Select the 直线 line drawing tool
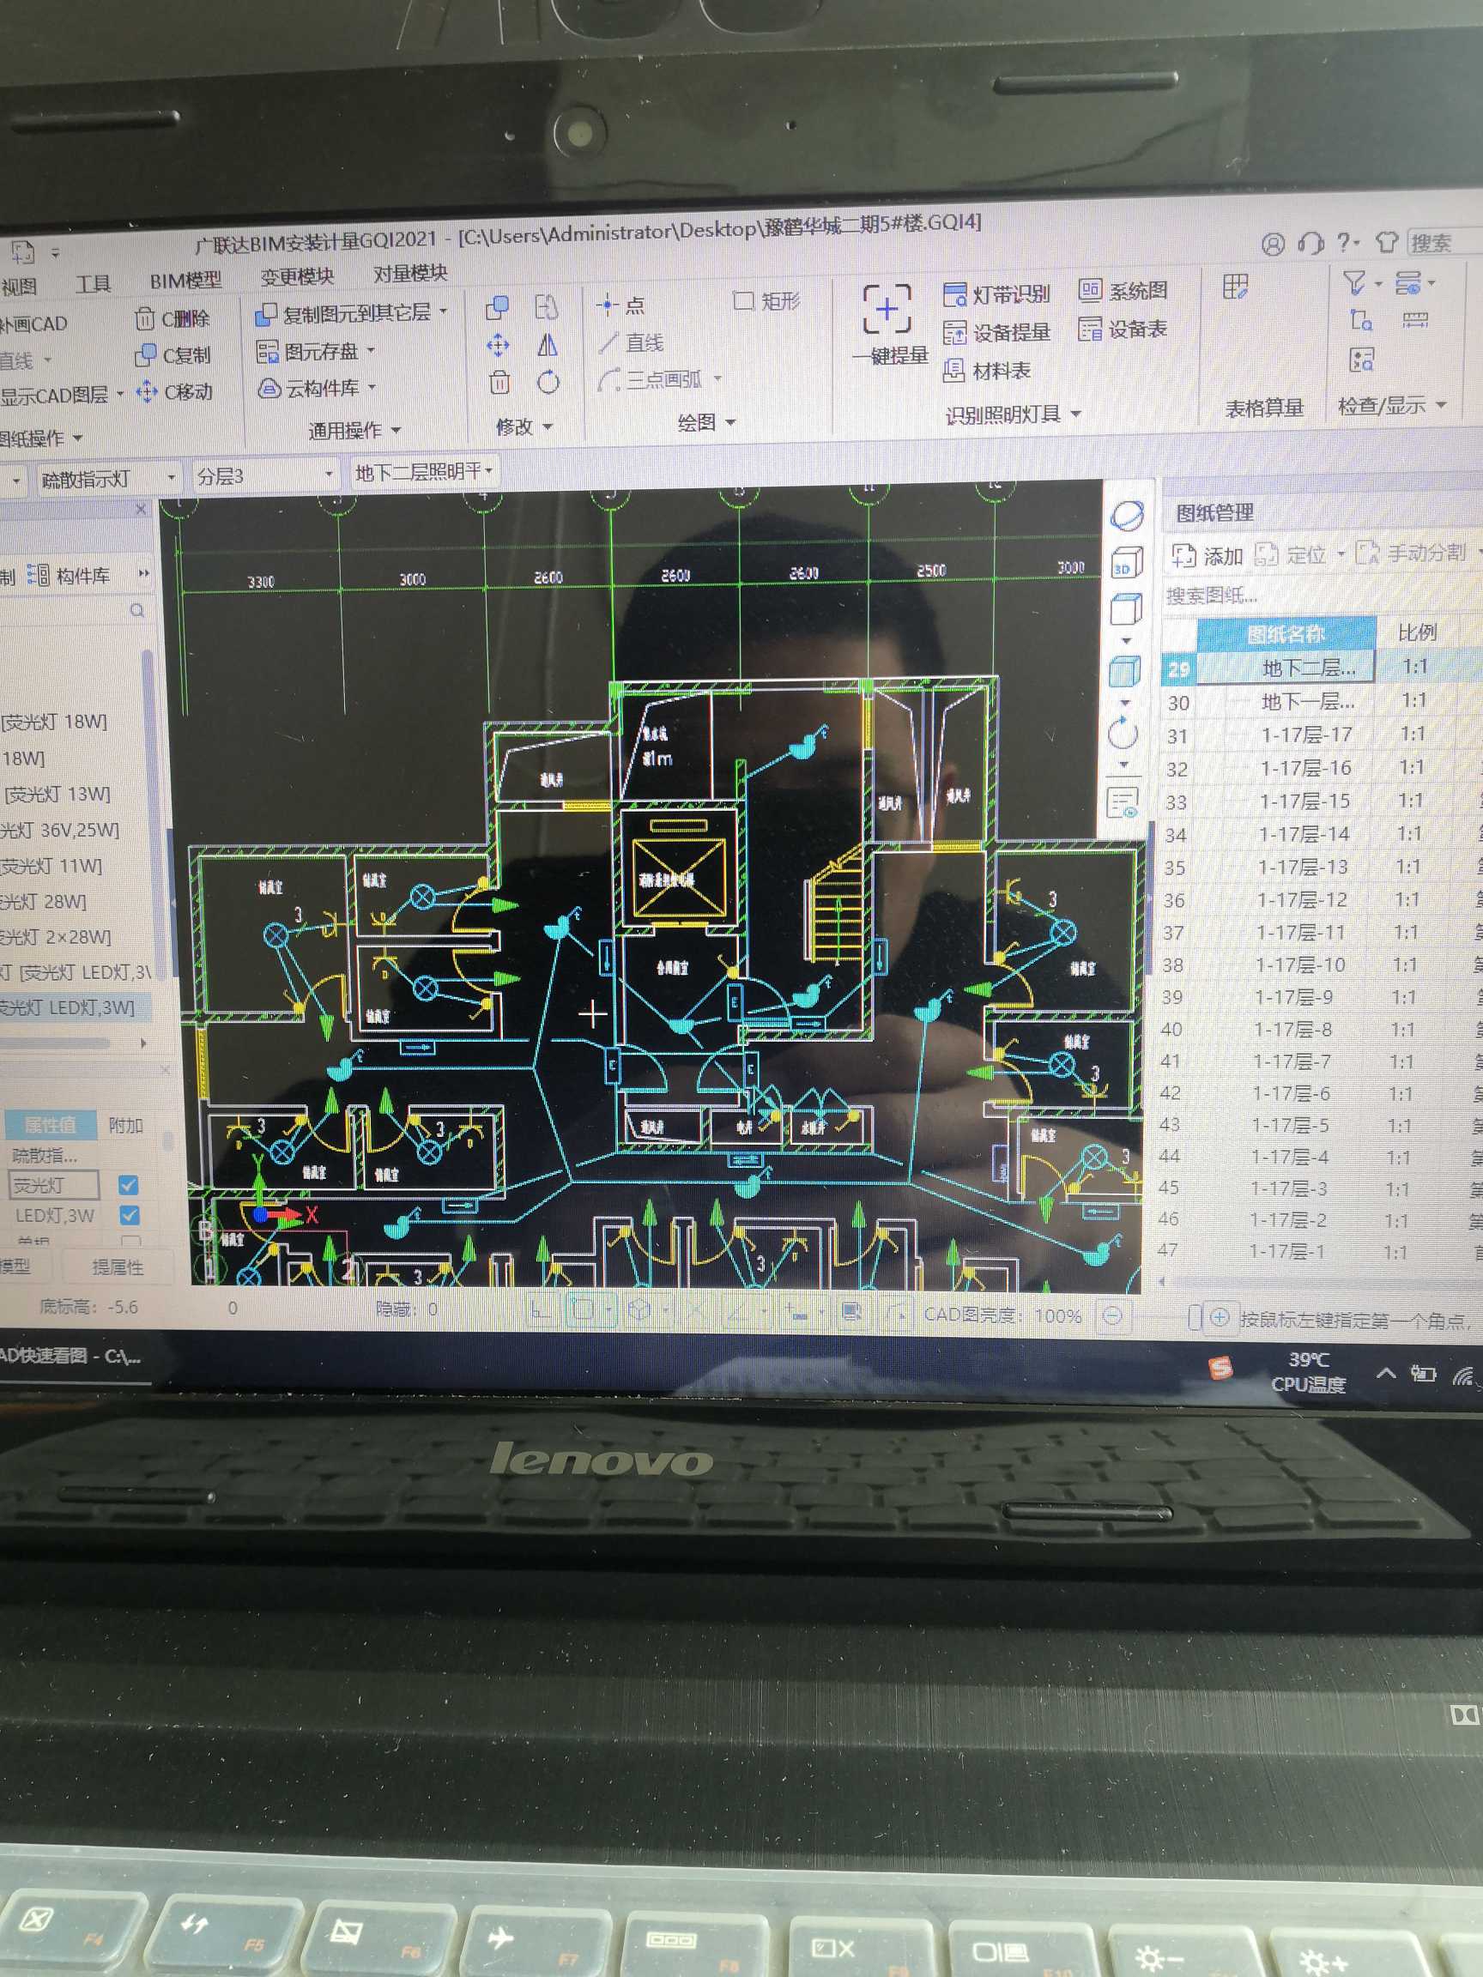This screenshot has height=1977, width=1483. (x=631, y=342)
